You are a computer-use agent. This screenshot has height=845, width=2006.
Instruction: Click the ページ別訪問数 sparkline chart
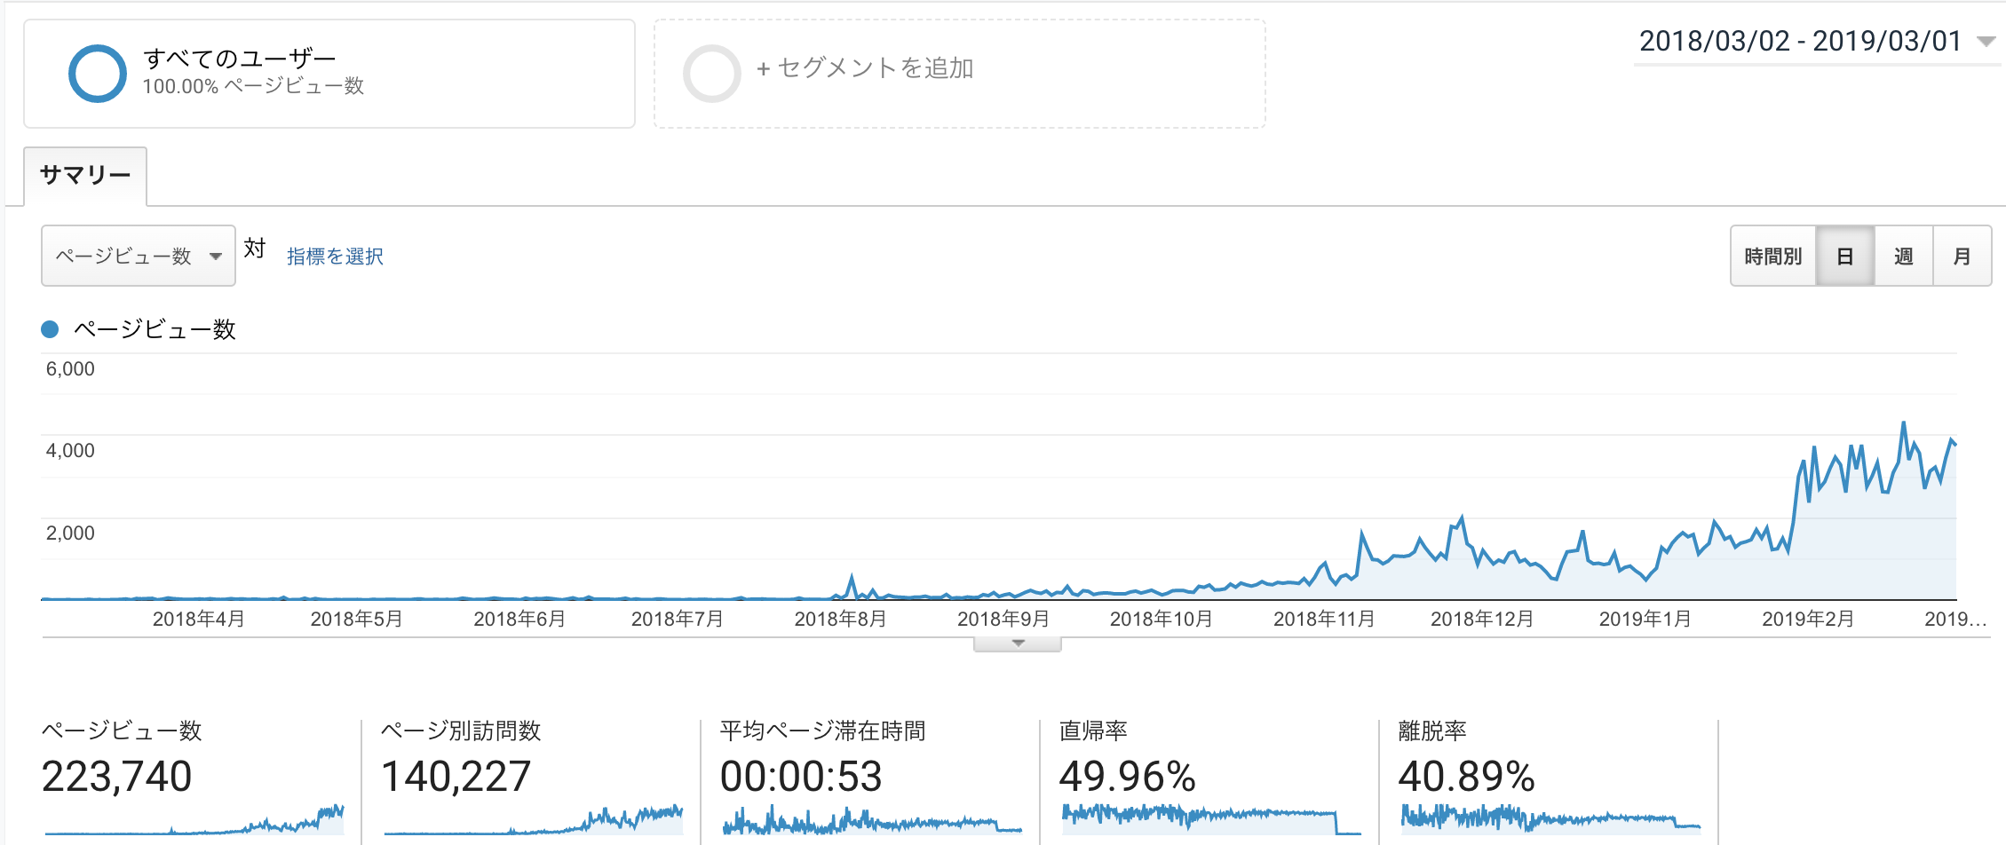tap(533, 820)
